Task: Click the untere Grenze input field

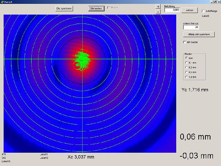Action: [x=191, y=27]
